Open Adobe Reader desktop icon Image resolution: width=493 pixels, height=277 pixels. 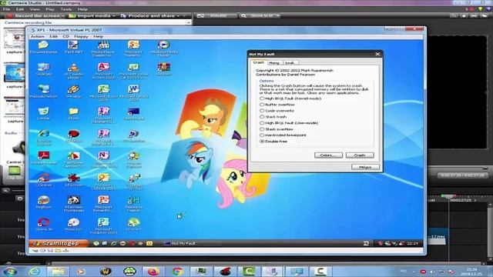pos(43,158)
